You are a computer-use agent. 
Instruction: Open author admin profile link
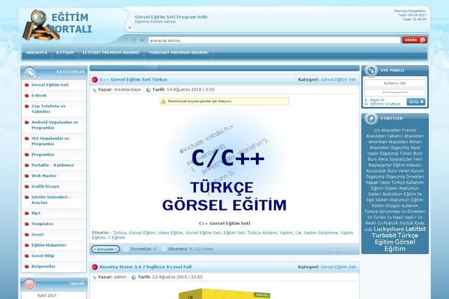point(120,277)
